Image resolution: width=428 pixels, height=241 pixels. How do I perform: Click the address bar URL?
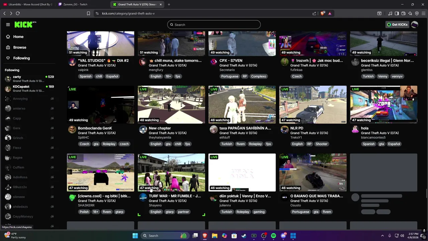pos(128,13)
